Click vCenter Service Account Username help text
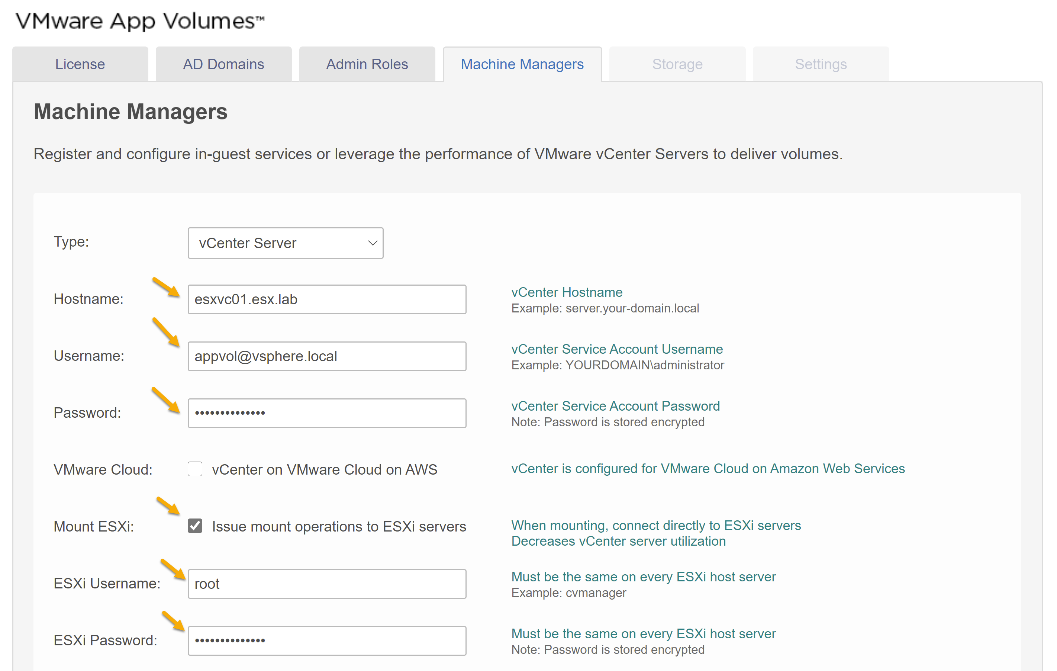Image resolution: width=1057 pixels, height=671 pixels. click(x=617, y=349)
